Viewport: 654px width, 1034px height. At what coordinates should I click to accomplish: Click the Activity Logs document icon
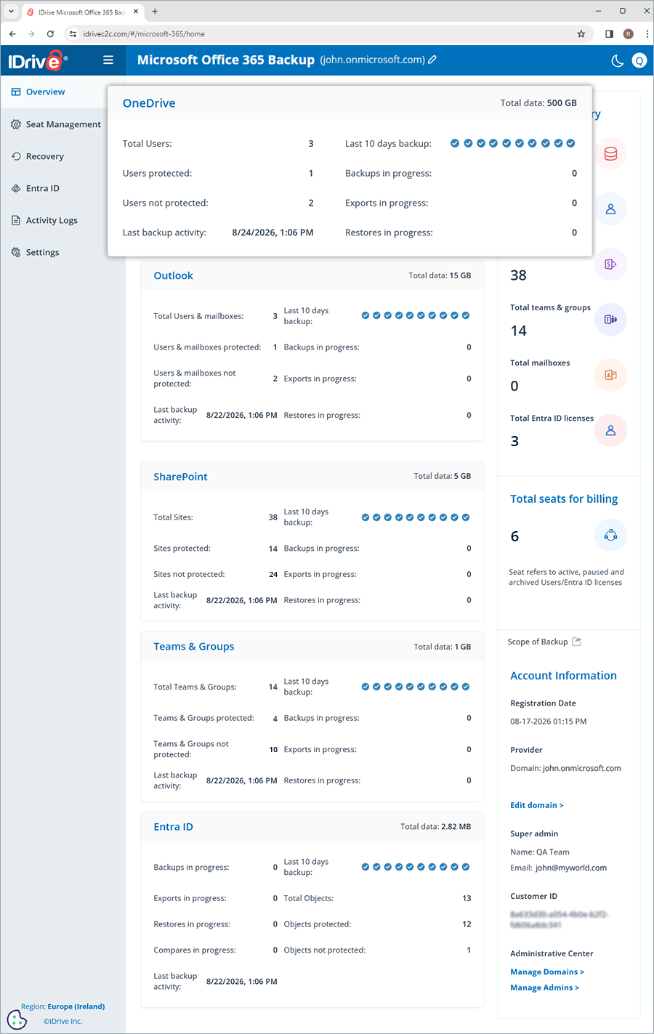16,220
